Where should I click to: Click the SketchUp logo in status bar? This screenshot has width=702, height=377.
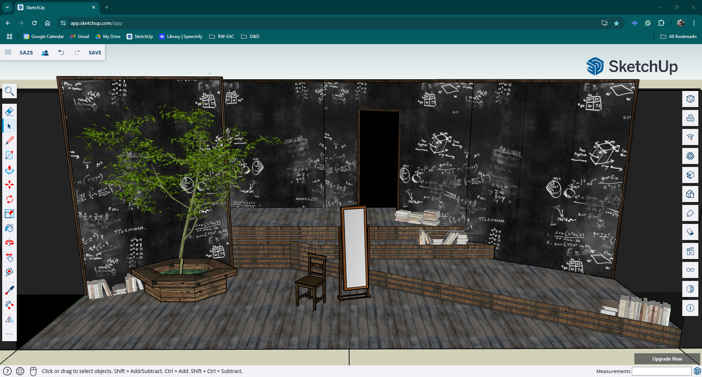click(x=697, y=371)
